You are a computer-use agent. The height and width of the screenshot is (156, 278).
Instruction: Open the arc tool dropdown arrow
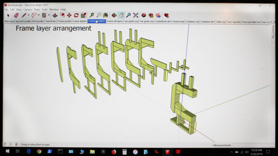pyautogui.click(x=39, y=16)
